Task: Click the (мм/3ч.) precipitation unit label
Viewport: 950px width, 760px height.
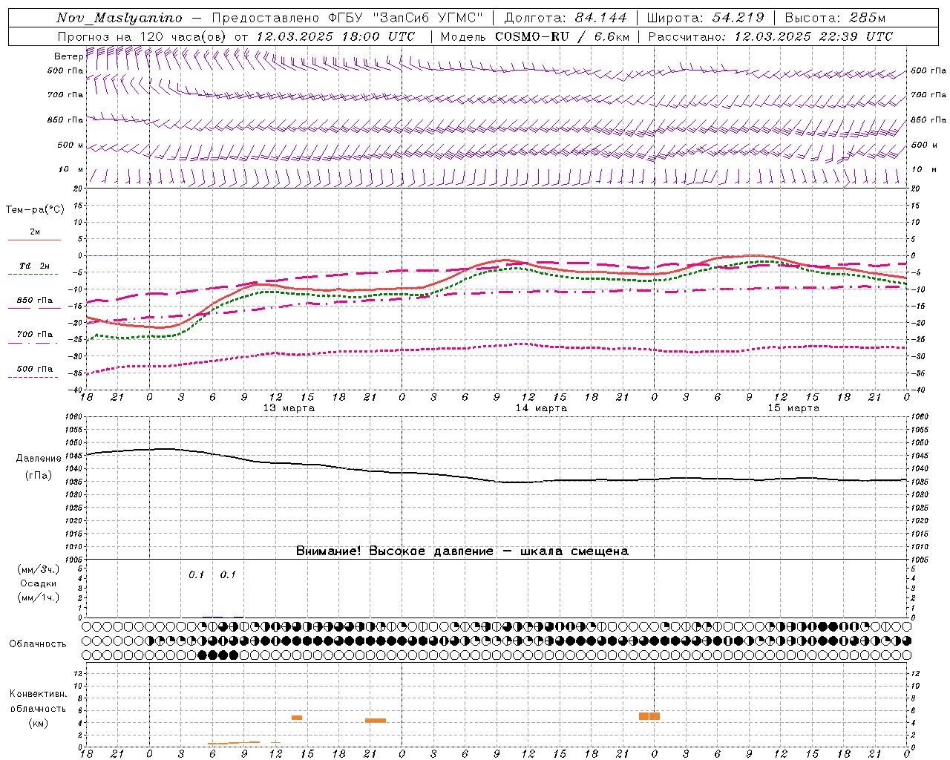Action: click(39, 569)
